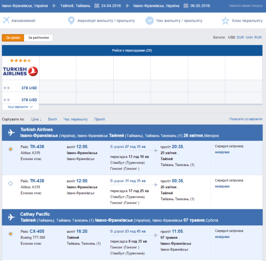The image size is (266, 261).
Task: Click 'пересадка 8 год 35 хв' text
Action: click(128, 241)
